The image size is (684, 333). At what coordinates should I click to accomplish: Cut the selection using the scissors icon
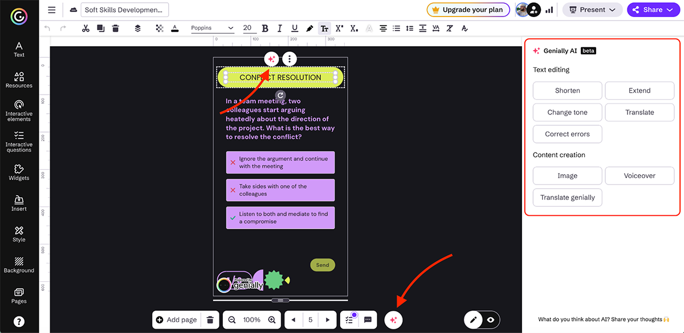tap(85, 27)
